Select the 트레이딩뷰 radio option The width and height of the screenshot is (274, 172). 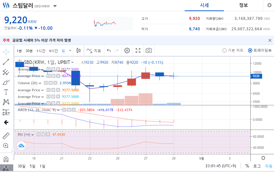[x=260, y=50]
